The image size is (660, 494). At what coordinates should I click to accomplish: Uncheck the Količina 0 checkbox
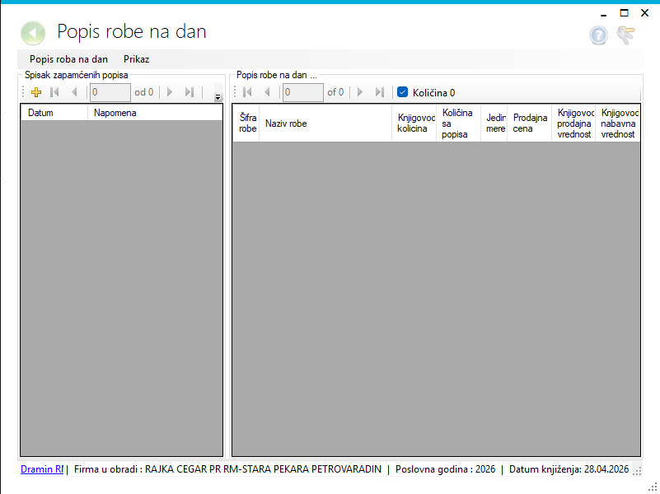402,92
